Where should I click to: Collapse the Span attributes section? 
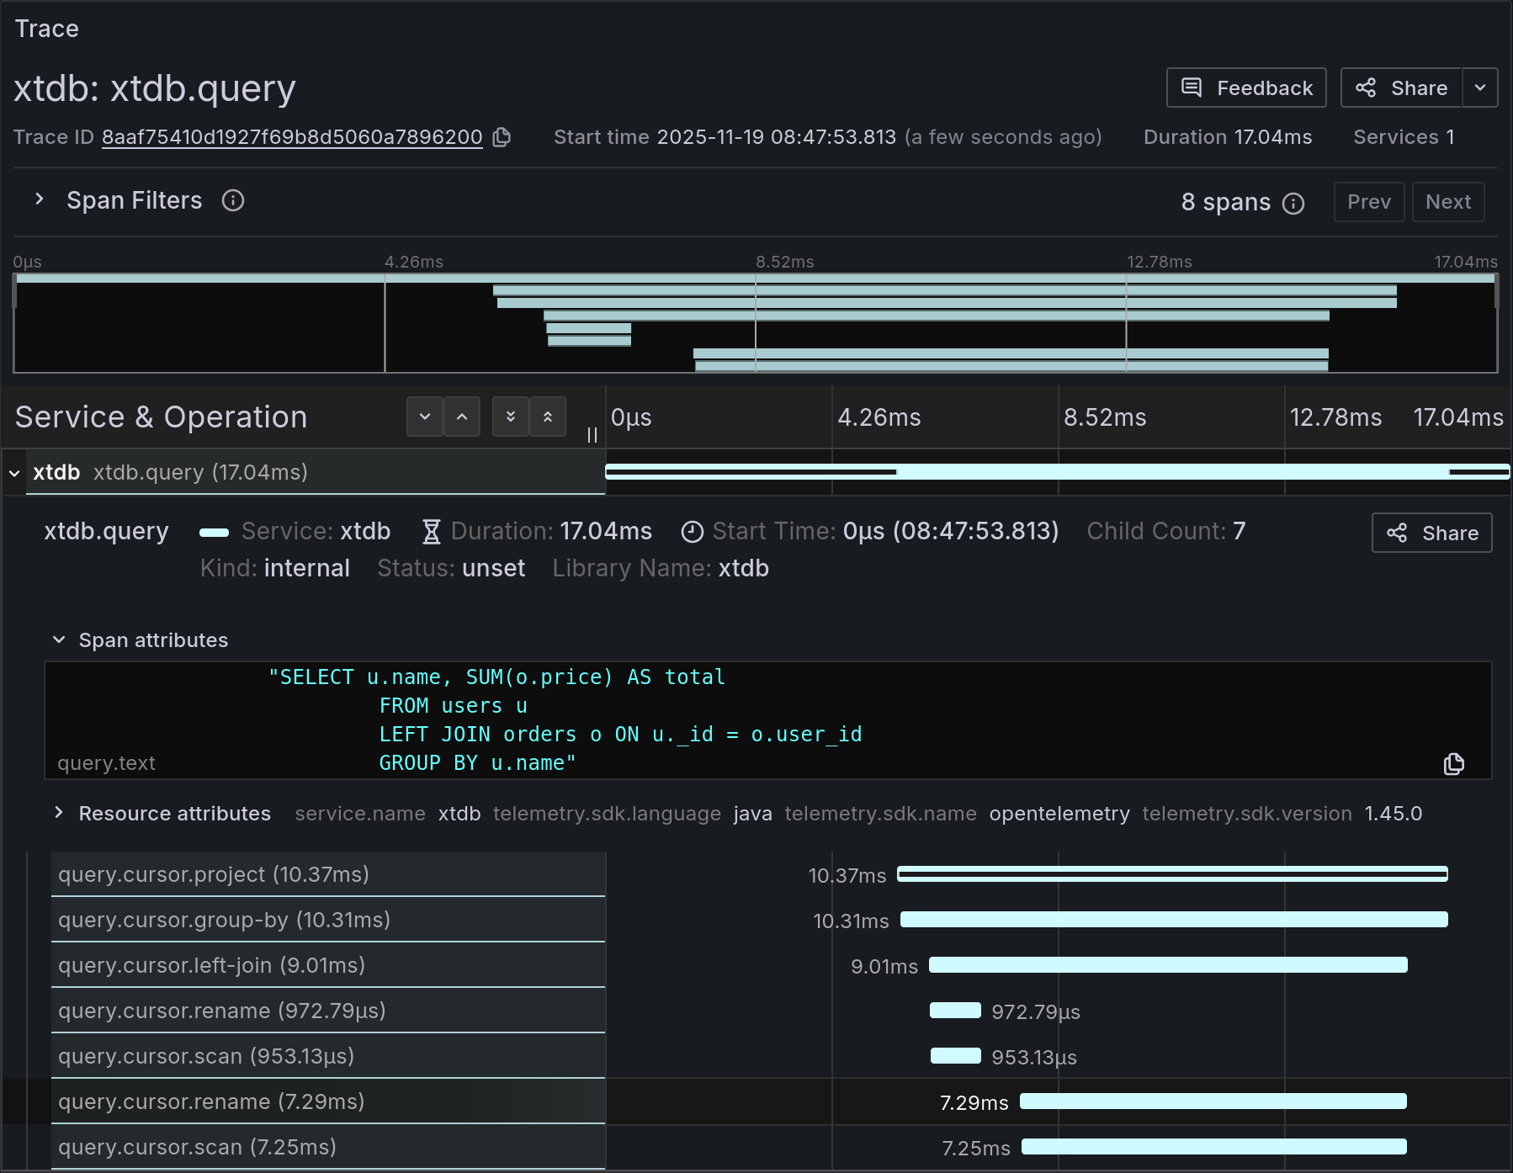tap(59, 640)
